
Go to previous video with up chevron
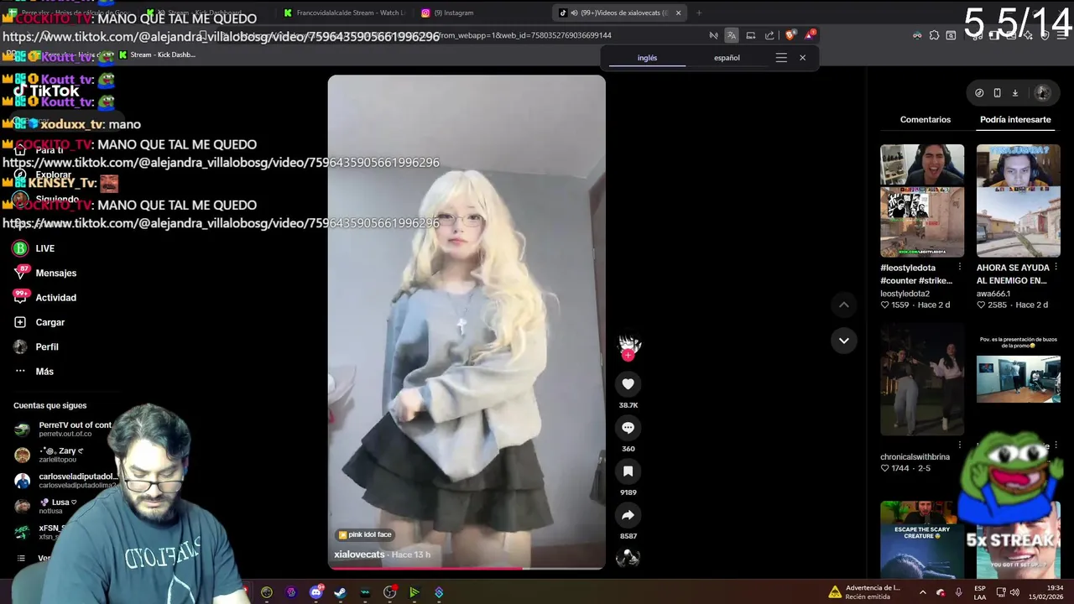point(843,305)
